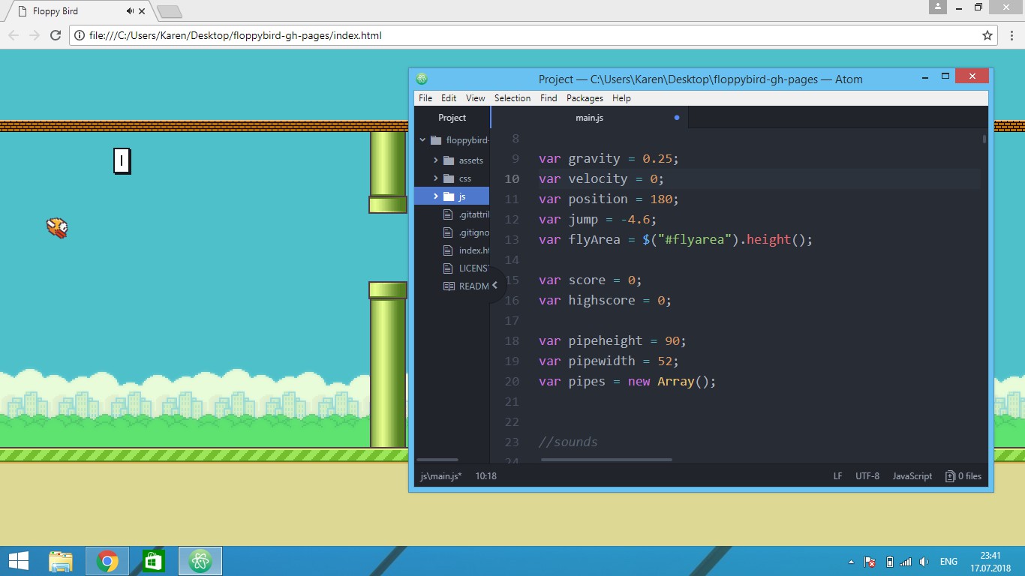Click the code line "var pipeheight = 90;"

click(x=612, y=340)
